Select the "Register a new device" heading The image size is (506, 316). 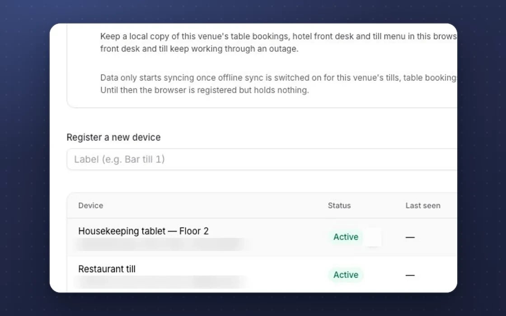pos(113,137)
